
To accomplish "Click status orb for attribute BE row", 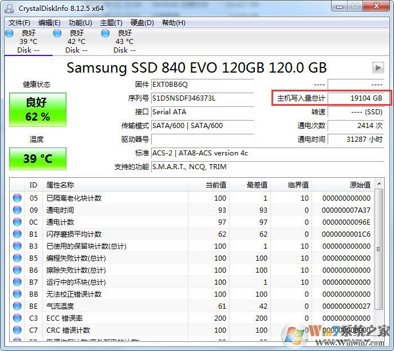I will 17,306.
